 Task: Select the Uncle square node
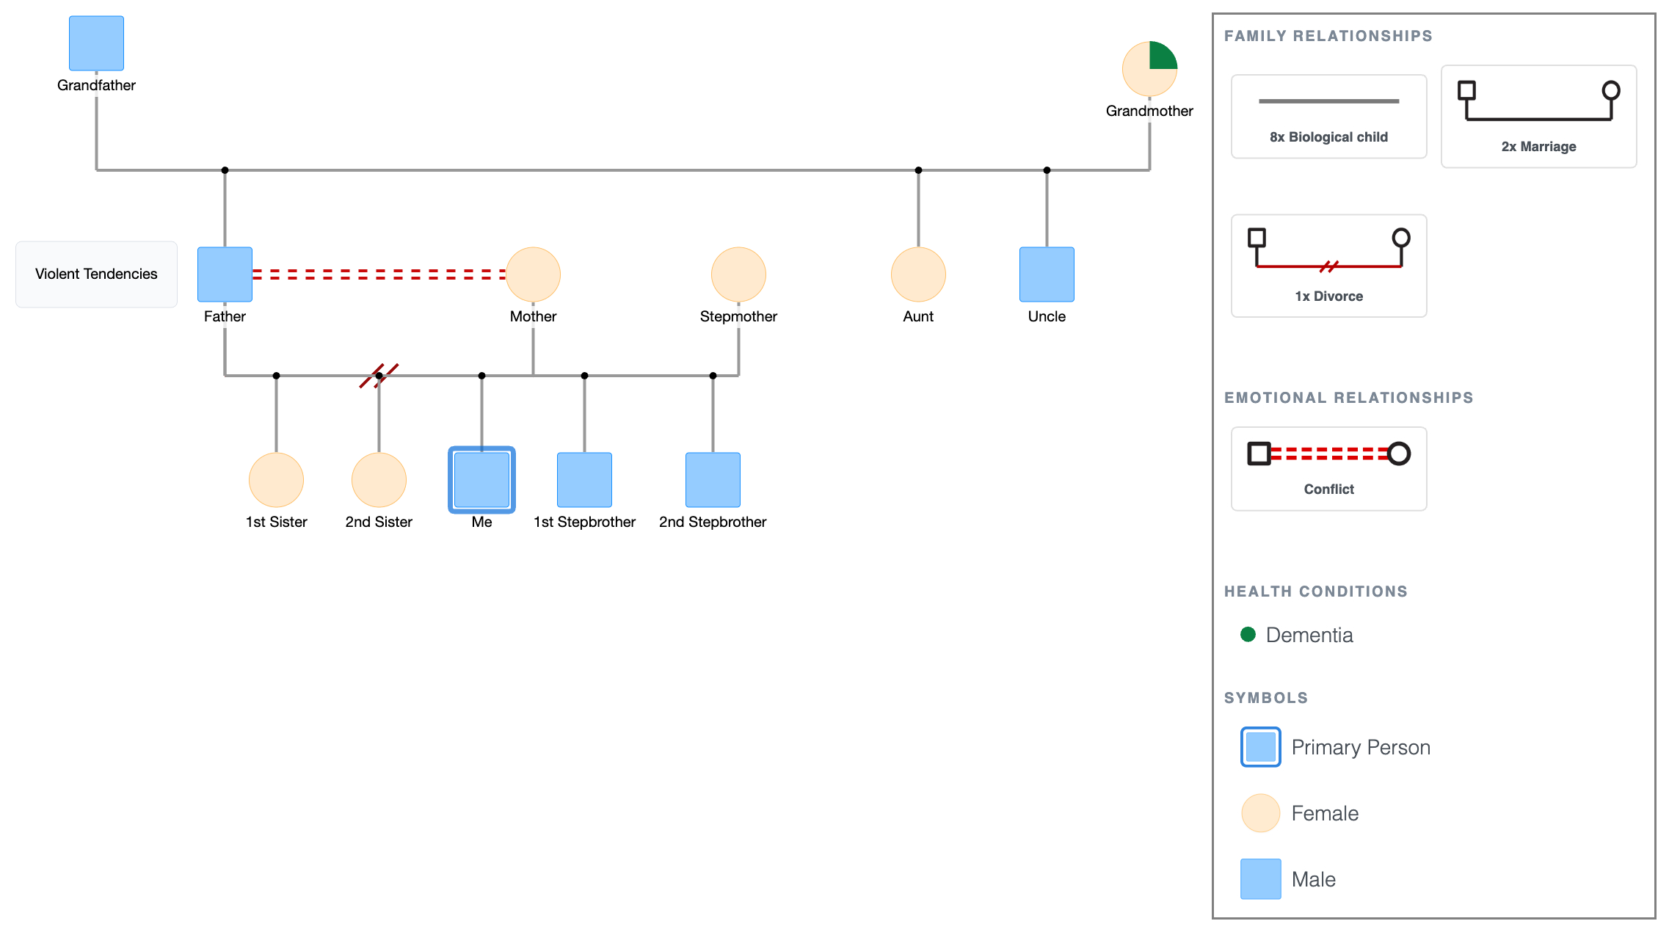[1047, 274]
